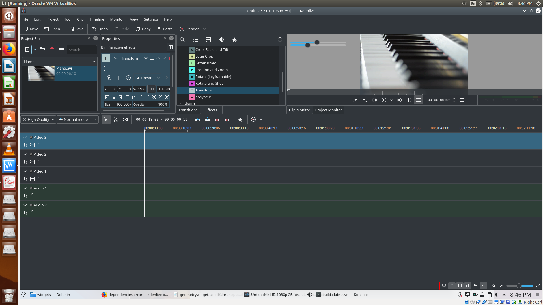Show audio effects category icon
Viewport: 543px width, 305px height.
tap(221, 40)
